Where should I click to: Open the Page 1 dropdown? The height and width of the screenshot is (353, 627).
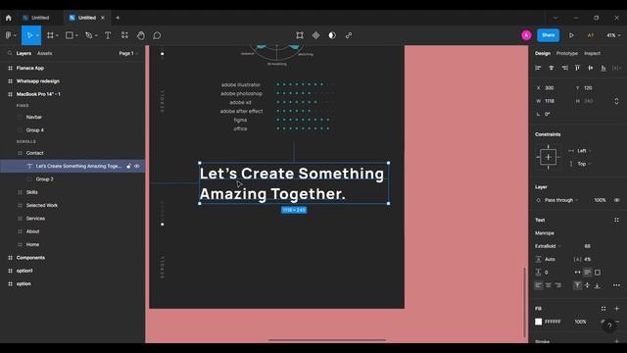click(x=128, y=53)
